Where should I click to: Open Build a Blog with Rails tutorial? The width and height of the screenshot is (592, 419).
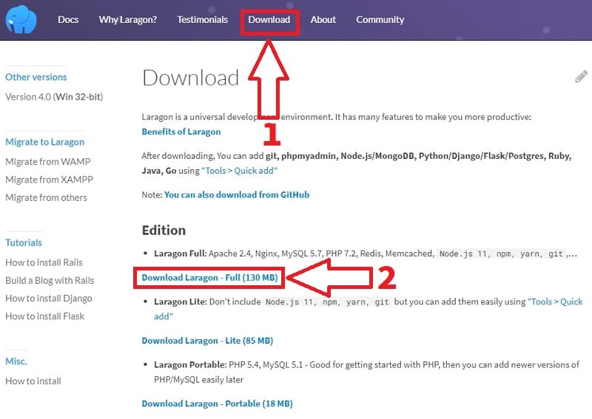tap(50, 280)
